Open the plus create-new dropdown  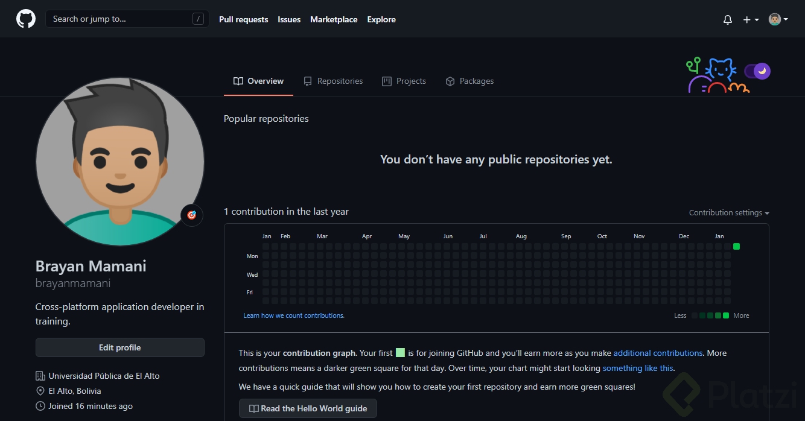click(x=751, y=19)
